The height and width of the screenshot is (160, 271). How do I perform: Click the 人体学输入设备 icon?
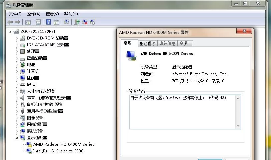22,91
